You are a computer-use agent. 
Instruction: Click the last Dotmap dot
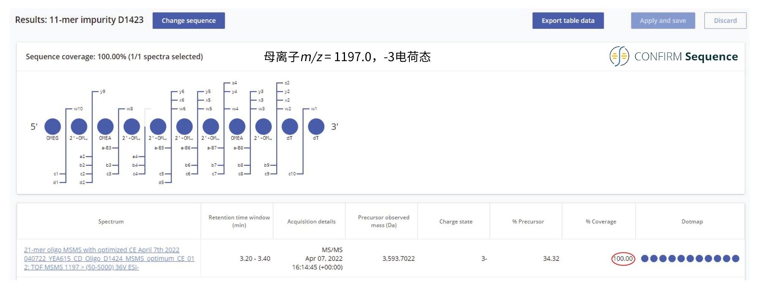tap(735, 259)
